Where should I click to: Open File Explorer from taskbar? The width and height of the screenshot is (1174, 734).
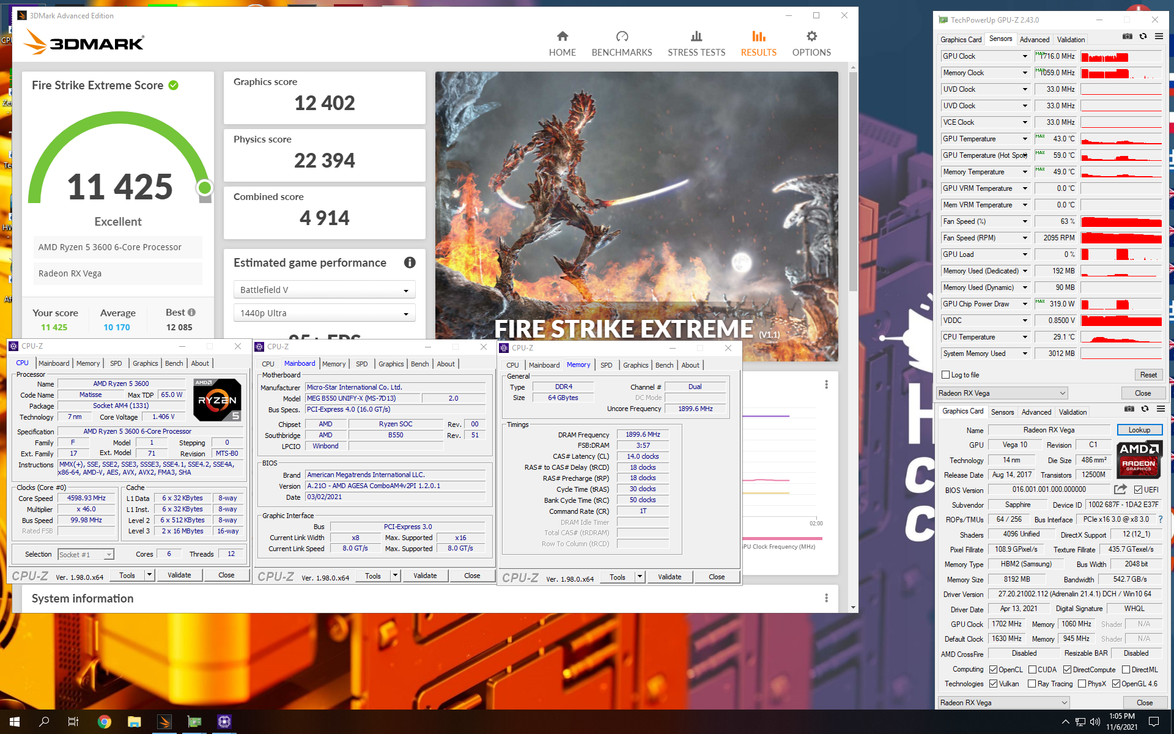(x=135, y=722)
